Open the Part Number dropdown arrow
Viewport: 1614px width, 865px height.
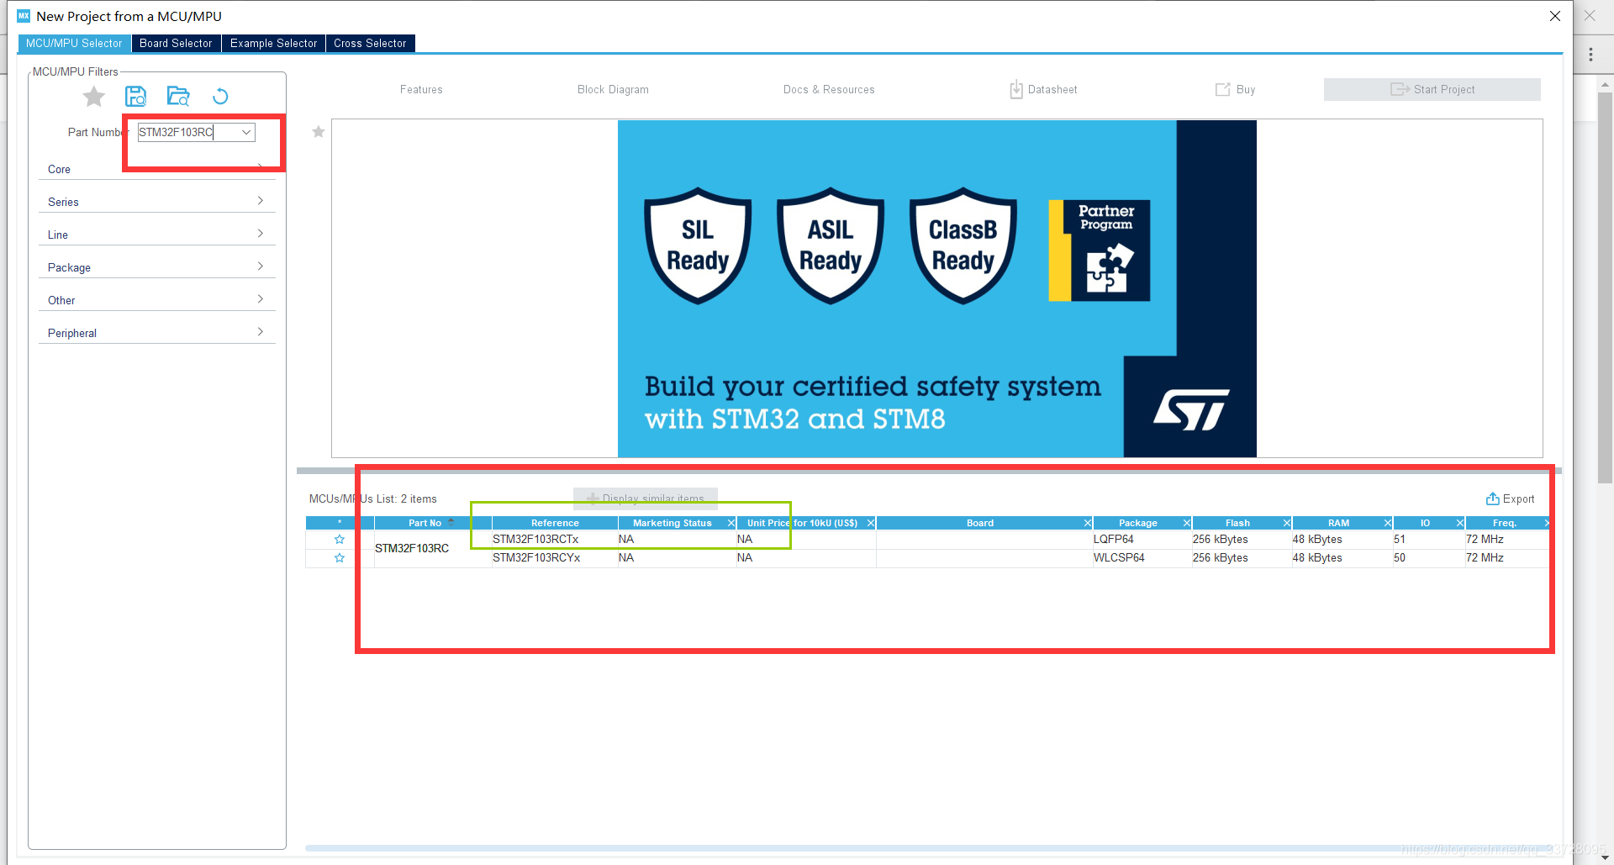246,132
